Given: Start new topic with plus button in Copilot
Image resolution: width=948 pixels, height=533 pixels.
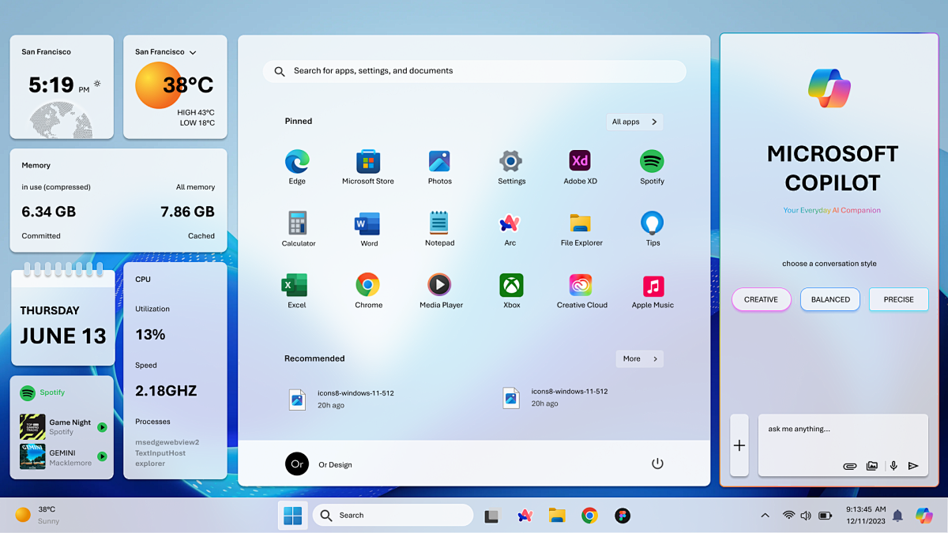Looking at the screenshot, I should (739, 445).
